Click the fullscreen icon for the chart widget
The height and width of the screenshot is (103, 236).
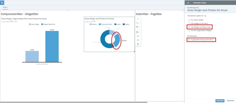click(x=138, y=40)
